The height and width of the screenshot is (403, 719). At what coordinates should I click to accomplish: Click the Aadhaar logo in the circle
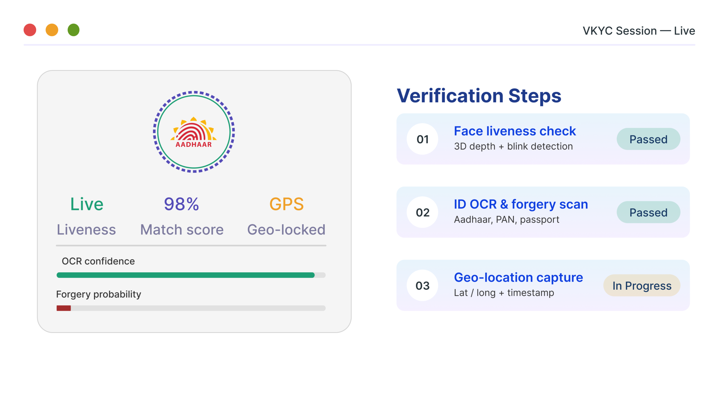[x=194, y=132]
